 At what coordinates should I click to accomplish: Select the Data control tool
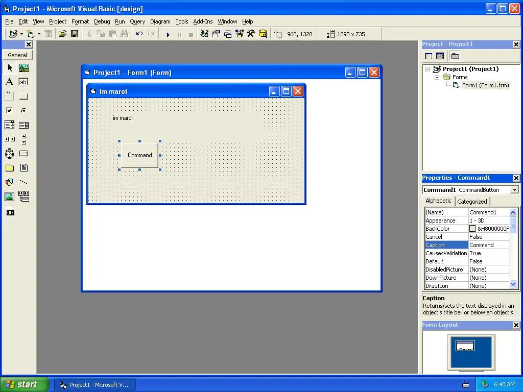point(23,197)
